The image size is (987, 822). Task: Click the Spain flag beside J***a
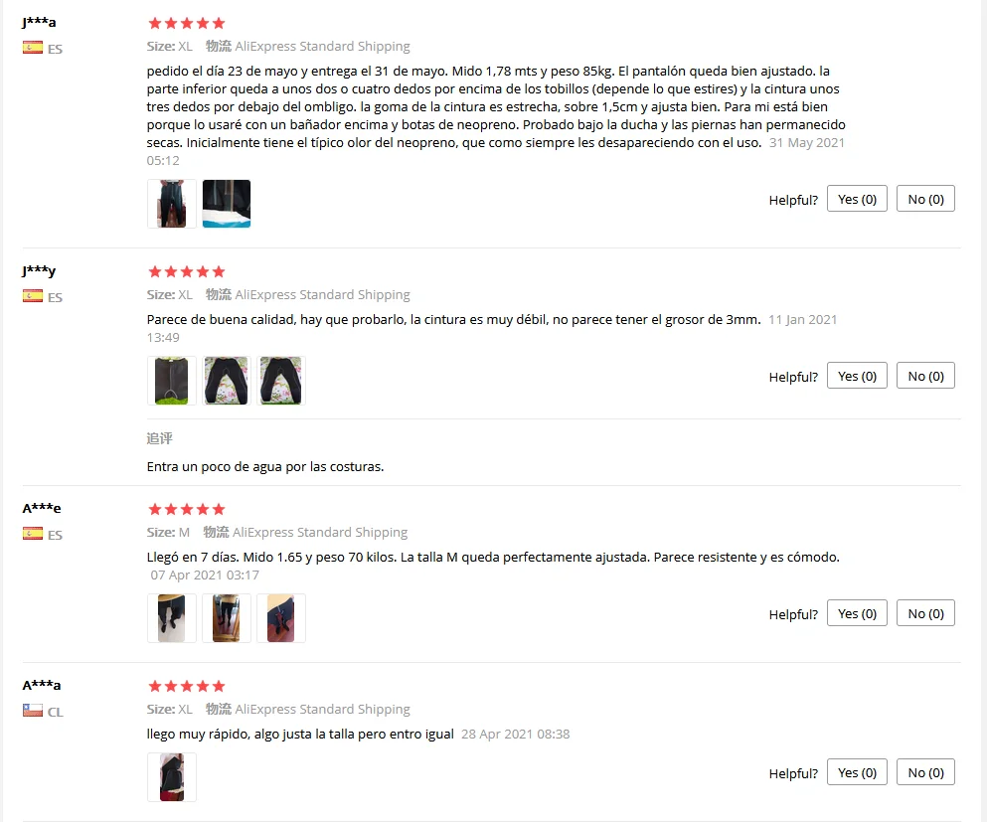[33, 48]
